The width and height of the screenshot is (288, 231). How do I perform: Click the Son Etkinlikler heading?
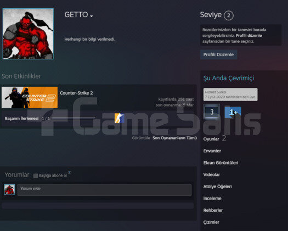(x=21, y=76)
